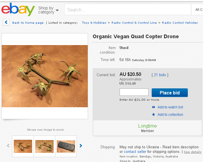
Task: Show next thumbnails with right arrow
Action: (x=81, y=146)
